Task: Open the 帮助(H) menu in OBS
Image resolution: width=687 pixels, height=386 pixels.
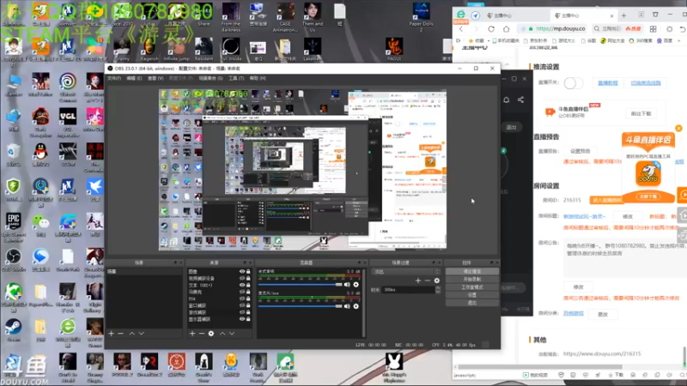Action: 258,78
